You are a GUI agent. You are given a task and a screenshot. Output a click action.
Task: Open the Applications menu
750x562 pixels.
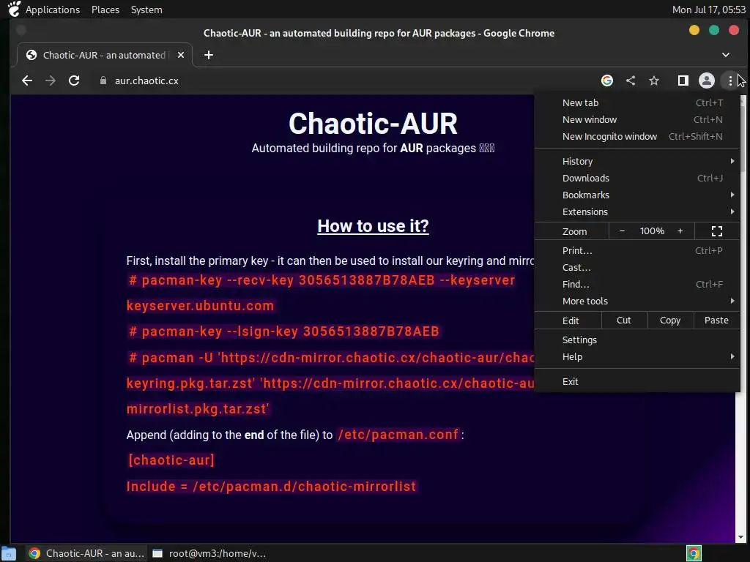click(x=53, y=10)
